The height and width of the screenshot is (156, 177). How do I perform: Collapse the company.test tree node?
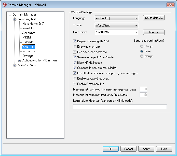pos(15,19)
